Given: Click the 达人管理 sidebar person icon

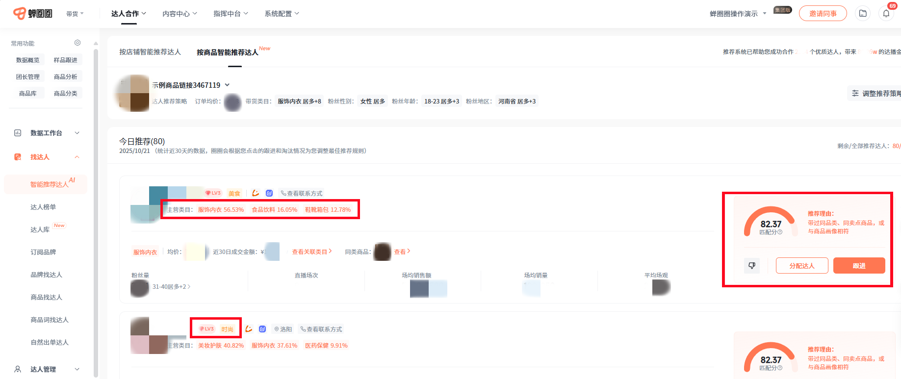Looking at the screenshot, I should coord(18,369).
